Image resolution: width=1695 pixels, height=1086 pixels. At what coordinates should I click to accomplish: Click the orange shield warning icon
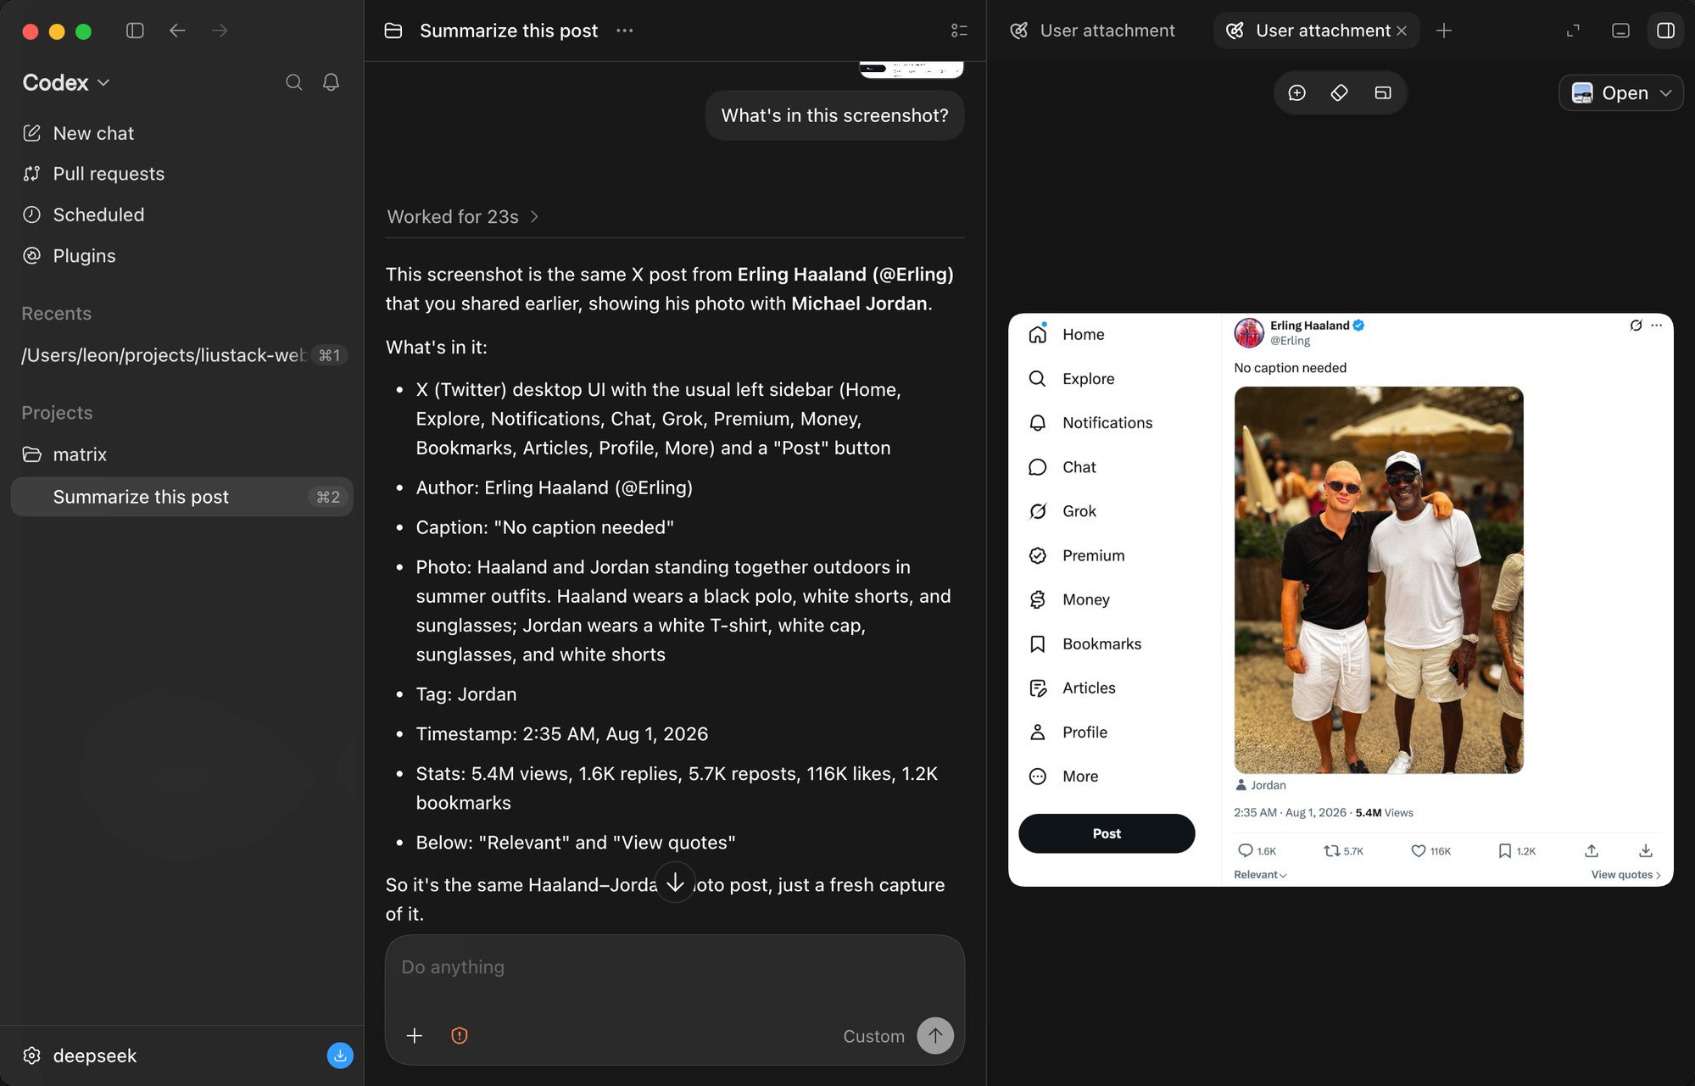coord(460,1035)
